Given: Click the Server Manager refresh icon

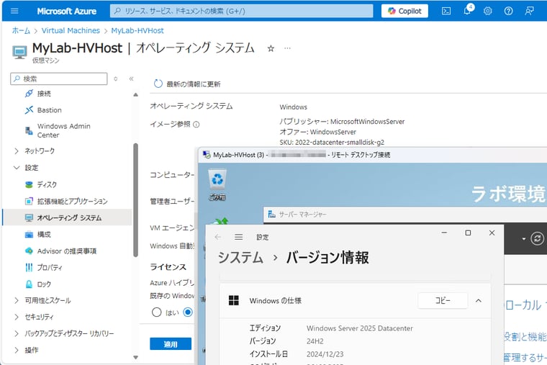Looking at the screenshot, I should click(537, 239).
